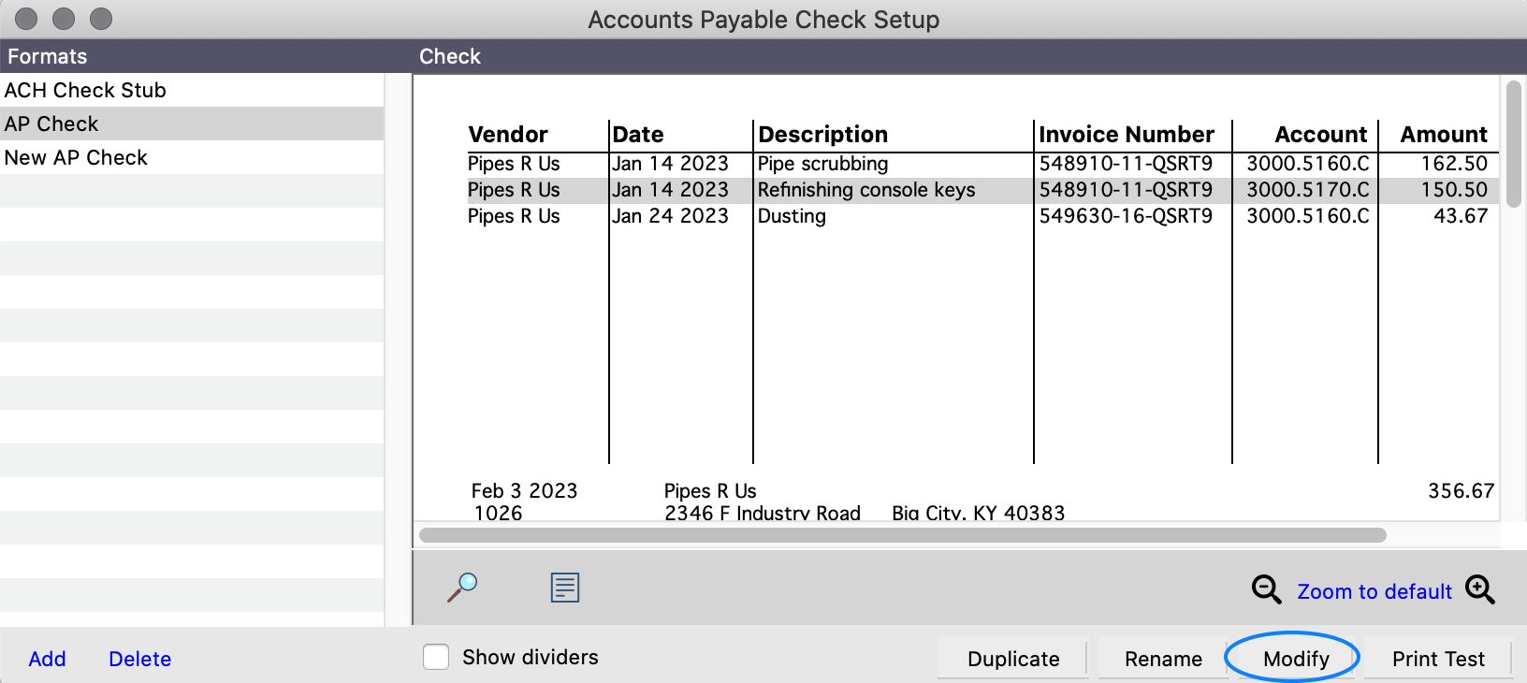1527x683 pixels.
Task: Click the horizontal scrollbar in check preview
Action: (x=902, y=535)
